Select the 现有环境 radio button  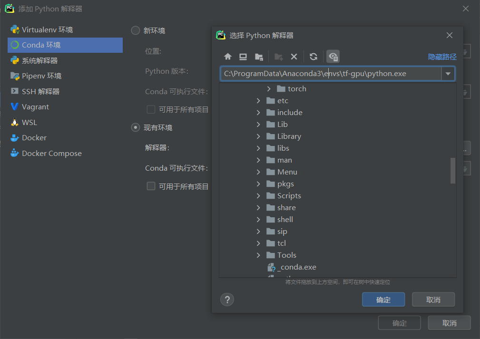click(135, 127)
